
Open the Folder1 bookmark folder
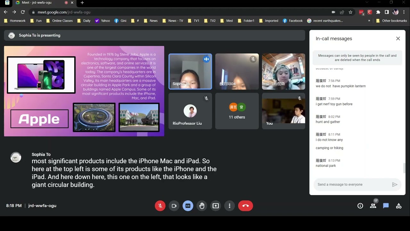pos(246,21)
